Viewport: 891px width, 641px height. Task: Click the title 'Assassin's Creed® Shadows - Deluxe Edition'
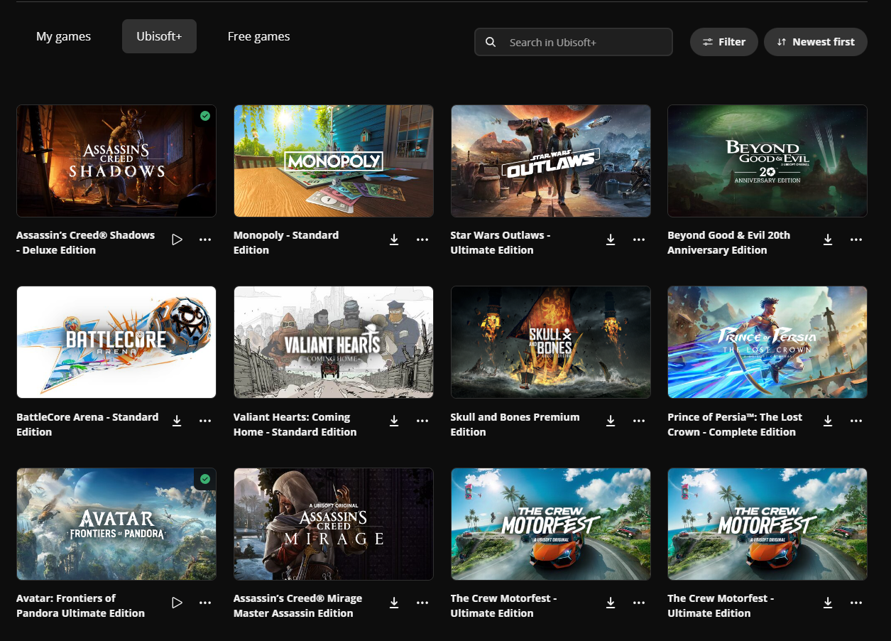pos(85,242)
